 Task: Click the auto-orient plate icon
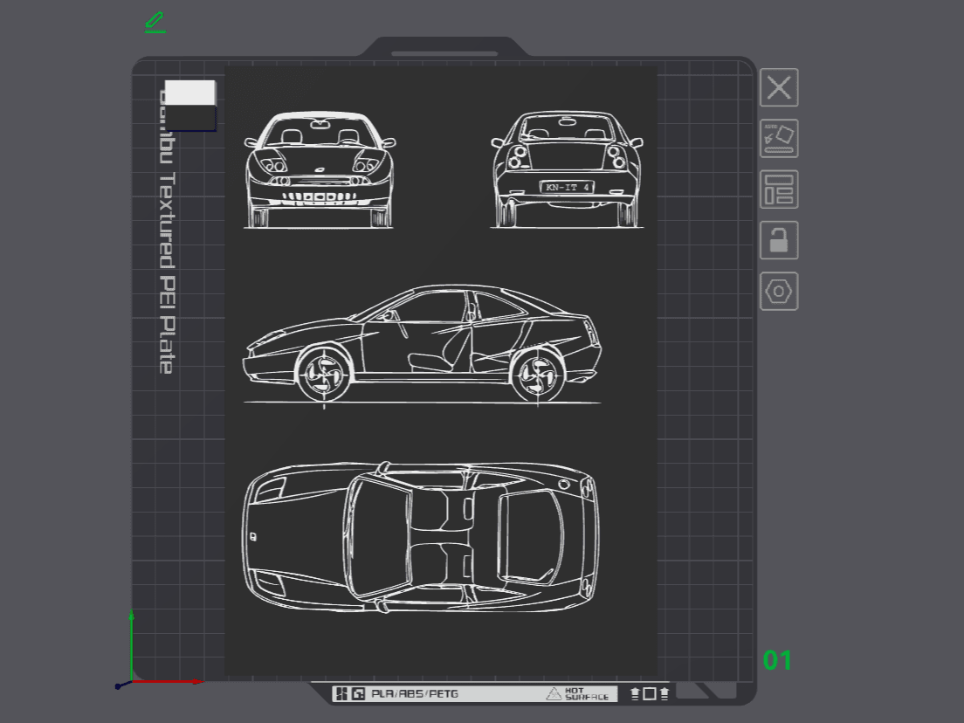click(779, 138)
